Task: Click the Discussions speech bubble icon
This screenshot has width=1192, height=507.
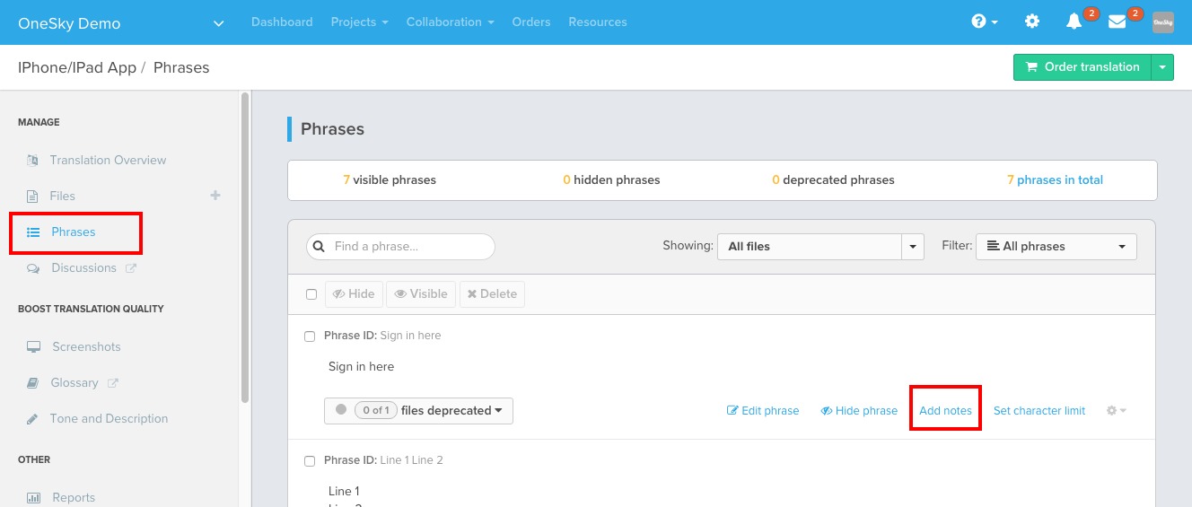Action: [33, 268]
